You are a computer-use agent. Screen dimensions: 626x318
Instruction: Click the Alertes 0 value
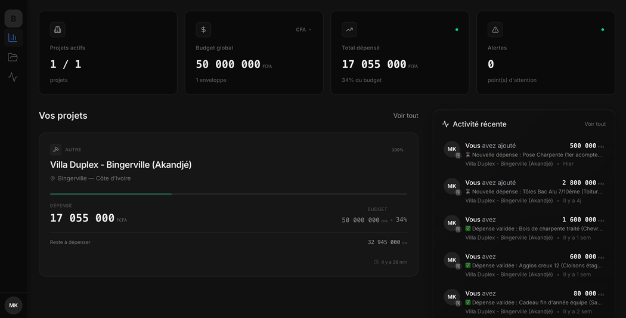(x=491, y=64)
